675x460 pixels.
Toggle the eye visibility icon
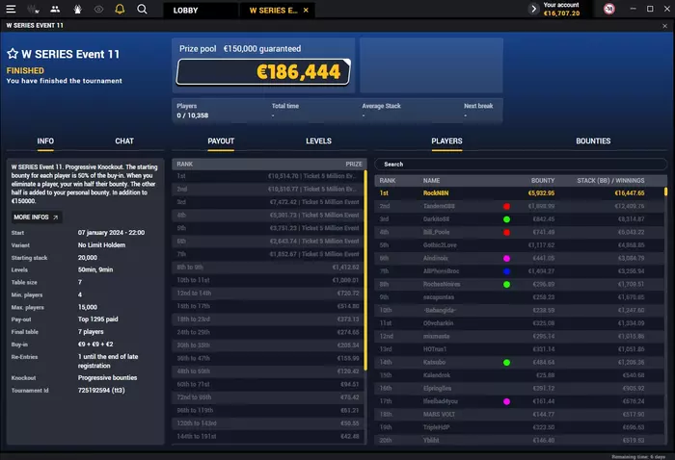98,9
